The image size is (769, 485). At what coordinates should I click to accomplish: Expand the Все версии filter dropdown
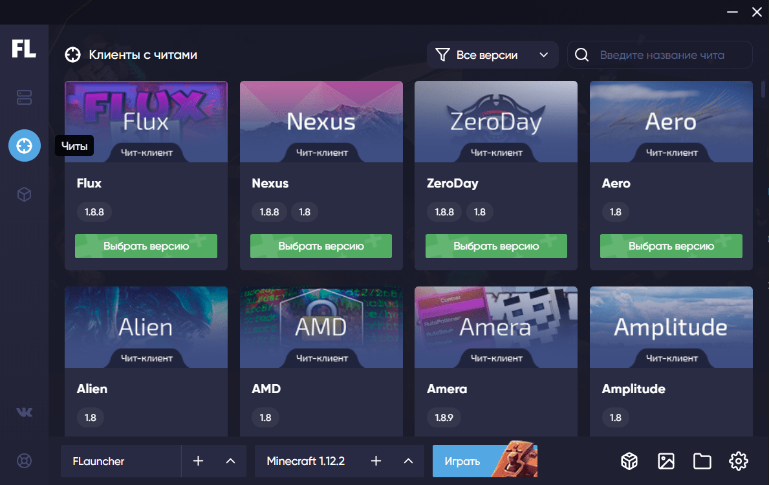(492, 55)
